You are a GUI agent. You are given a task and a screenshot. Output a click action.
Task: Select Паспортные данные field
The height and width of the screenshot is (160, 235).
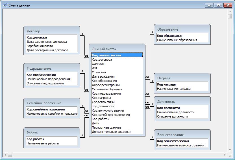[106, 127]
